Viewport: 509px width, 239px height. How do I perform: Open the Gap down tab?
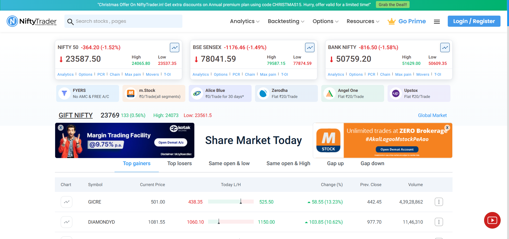tap(372, 164)
